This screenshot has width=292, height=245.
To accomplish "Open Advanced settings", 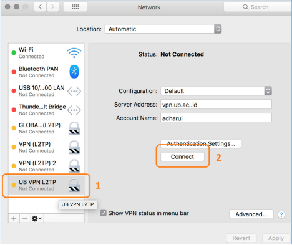I will click(x=251, y=214).
